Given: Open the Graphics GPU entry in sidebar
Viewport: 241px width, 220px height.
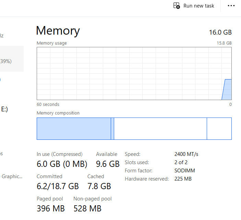Looking at the screenshot, I should click(12, 176).
